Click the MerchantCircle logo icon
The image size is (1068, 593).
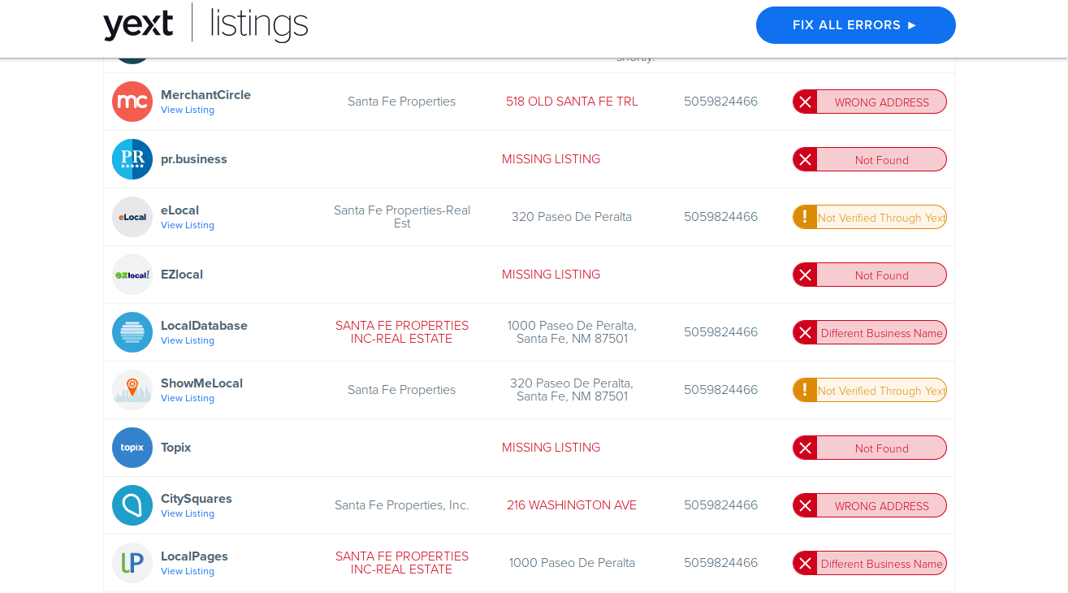[x=132, y=102]
